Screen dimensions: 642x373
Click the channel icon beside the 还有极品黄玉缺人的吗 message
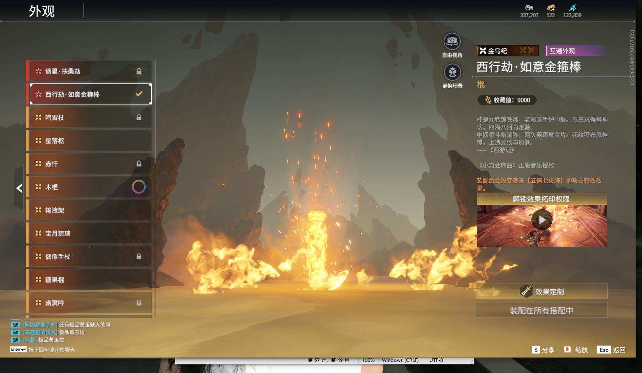[x=15, y=325]
